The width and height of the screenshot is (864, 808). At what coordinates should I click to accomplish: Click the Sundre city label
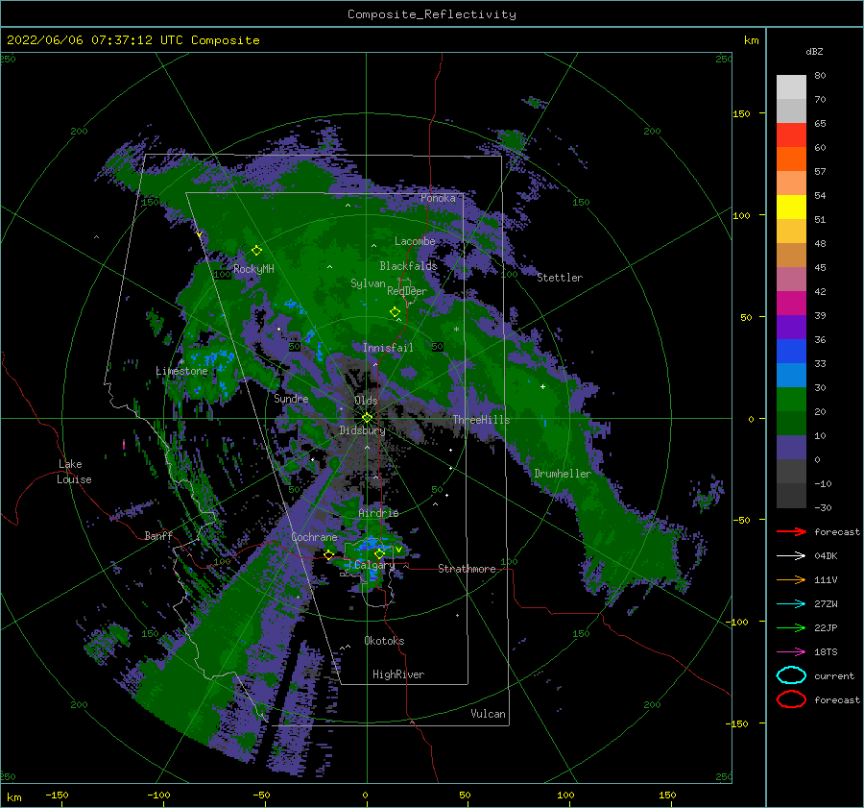(291, 398)
